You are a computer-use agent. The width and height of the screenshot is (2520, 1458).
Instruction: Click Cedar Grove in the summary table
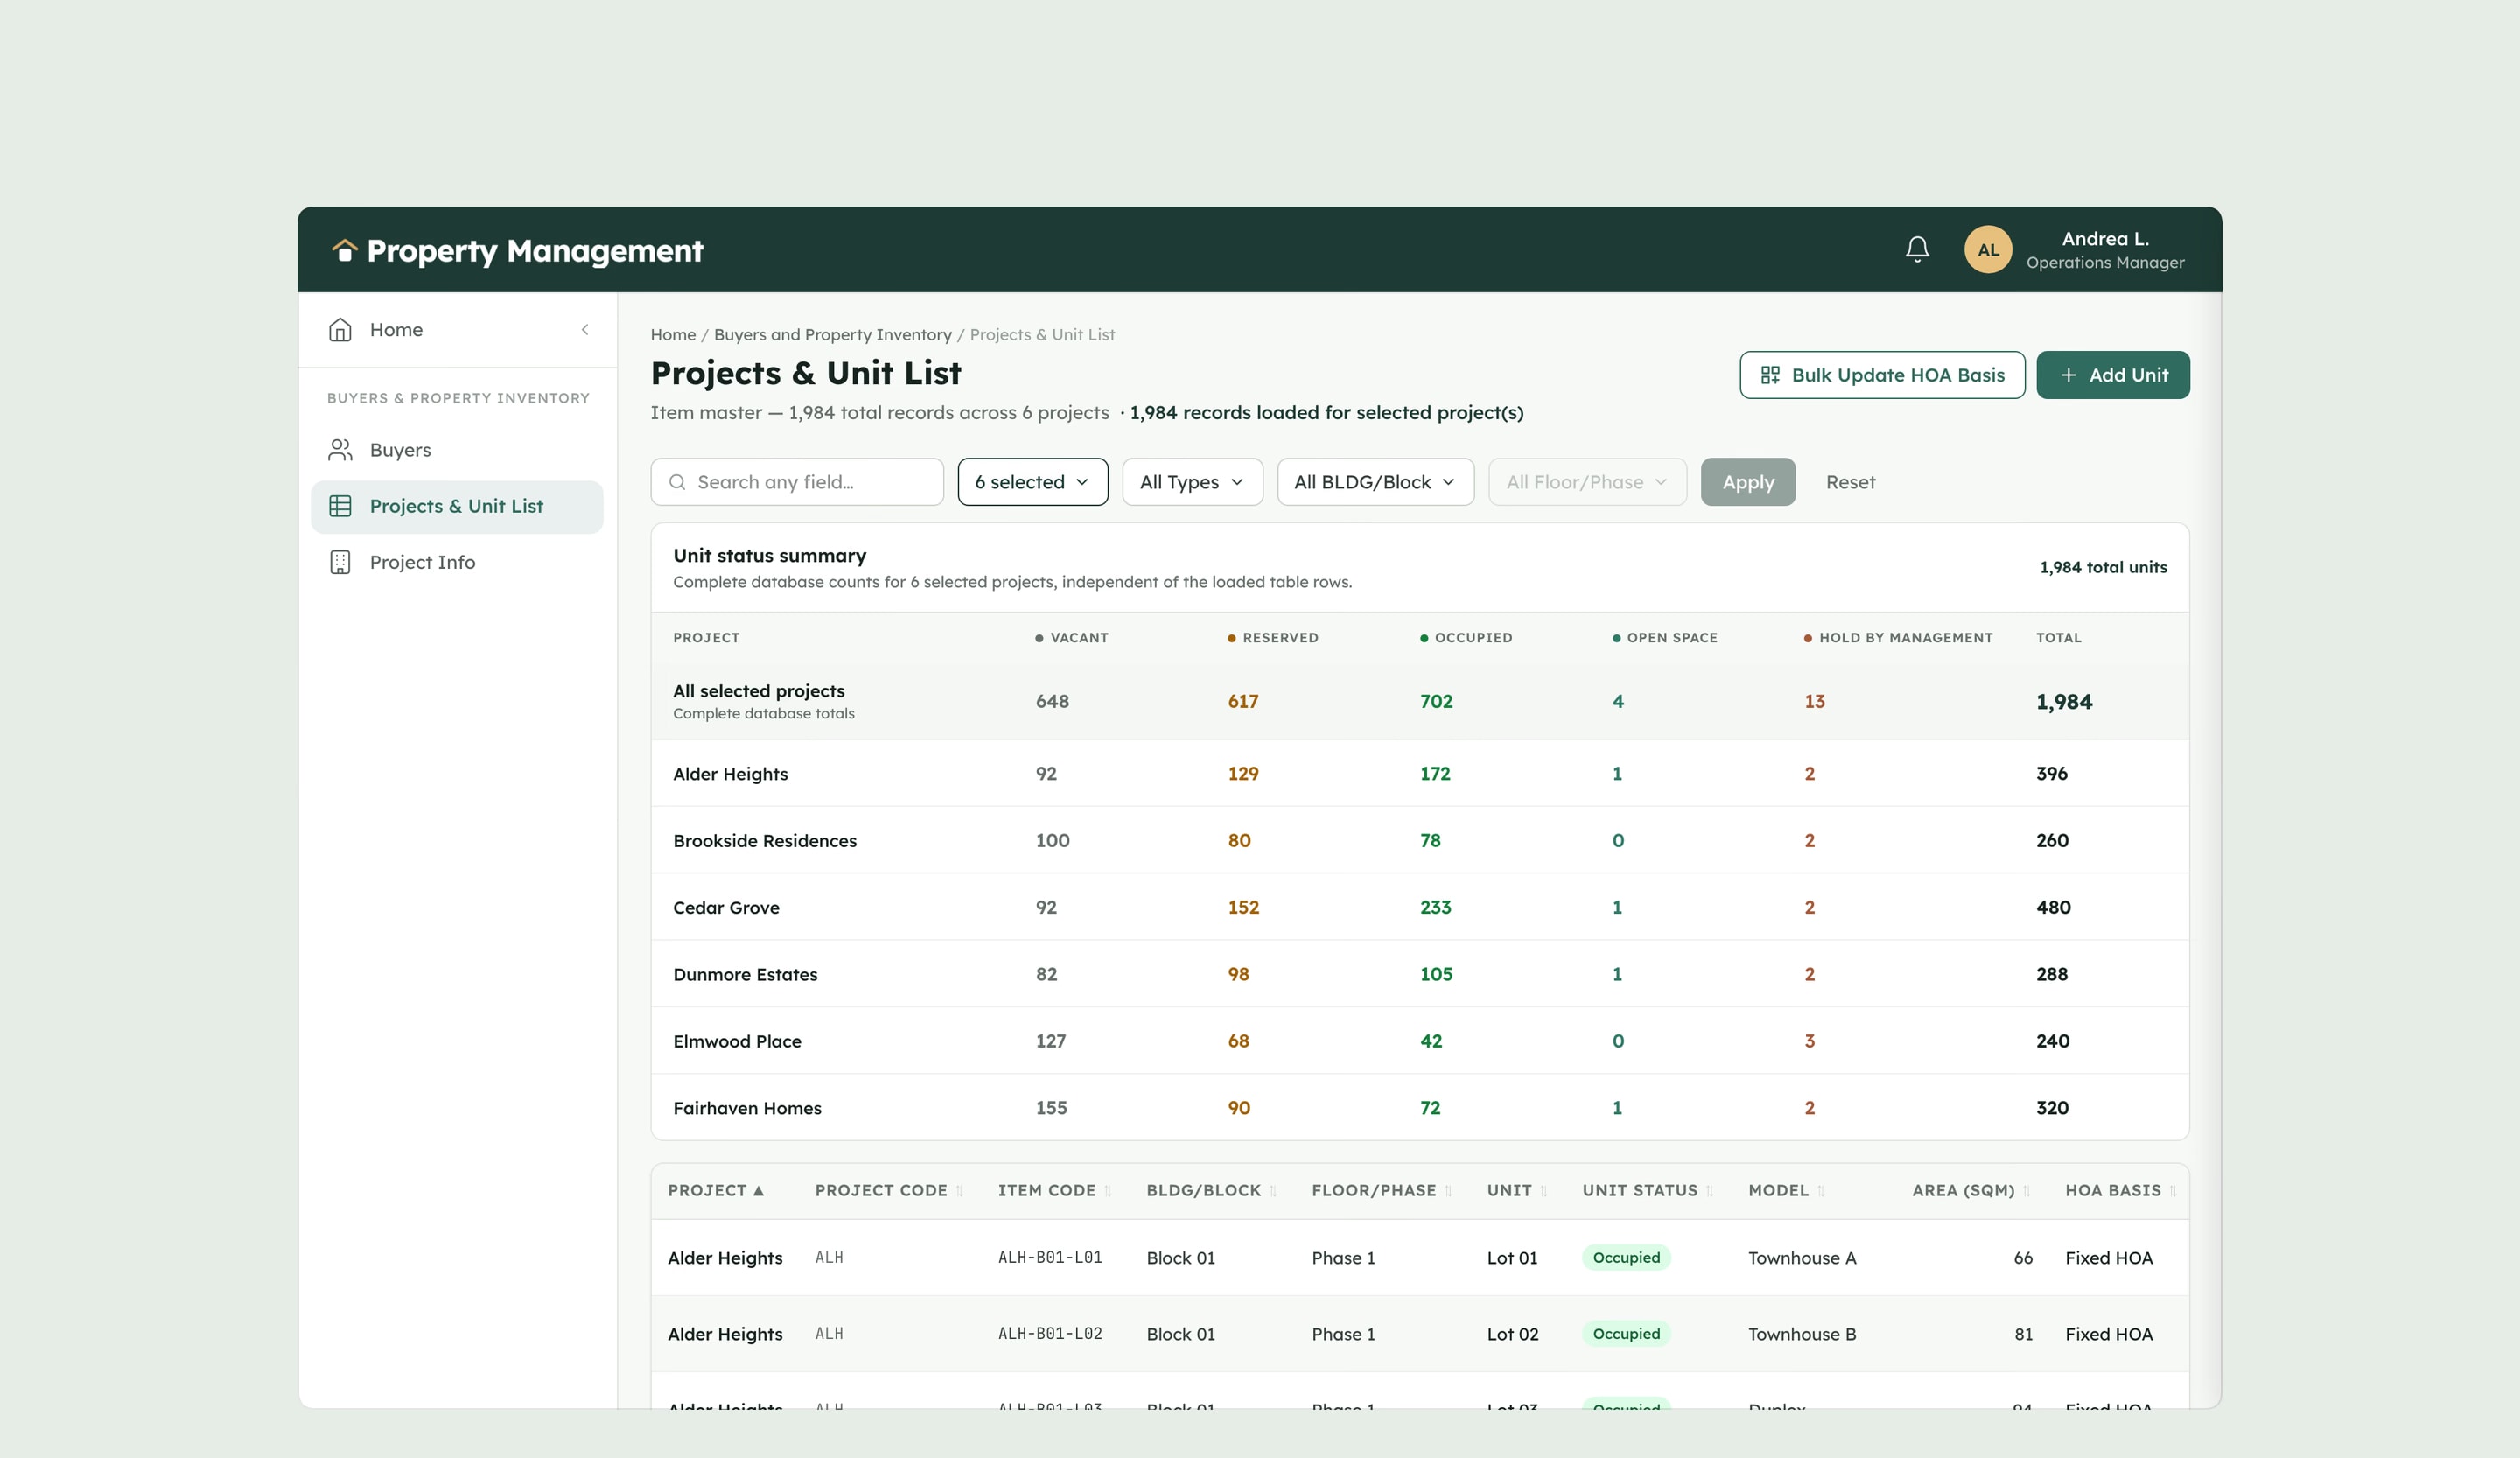[725, 907]
